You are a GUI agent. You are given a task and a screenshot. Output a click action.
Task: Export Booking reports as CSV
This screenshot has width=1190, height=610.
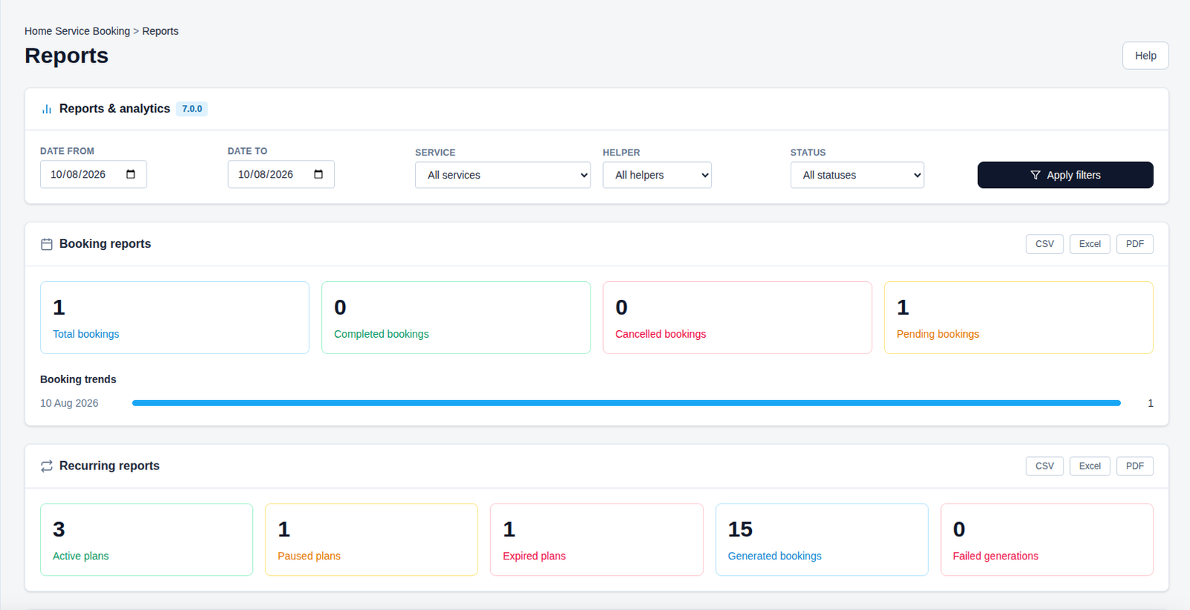click(x=1044, y=244)
